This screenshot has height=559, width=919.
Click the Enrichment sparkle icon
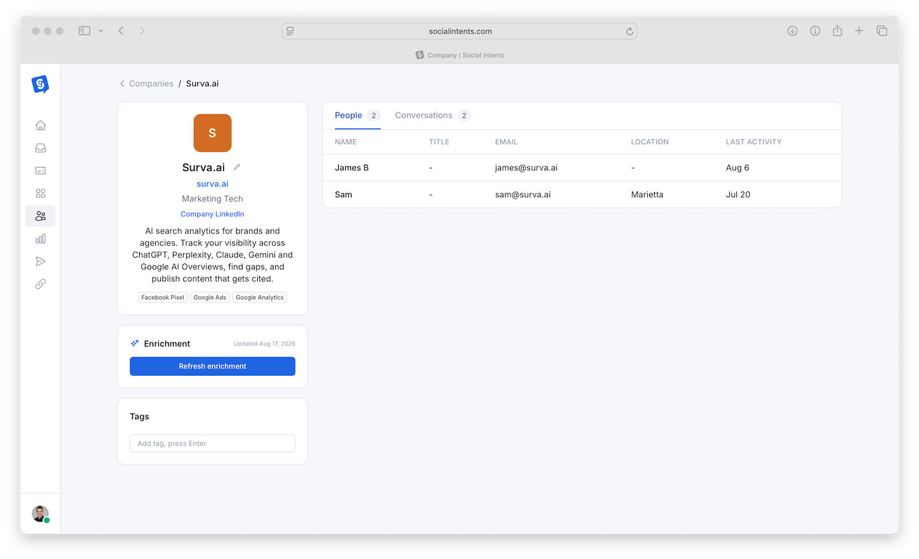tap(135, 343)
